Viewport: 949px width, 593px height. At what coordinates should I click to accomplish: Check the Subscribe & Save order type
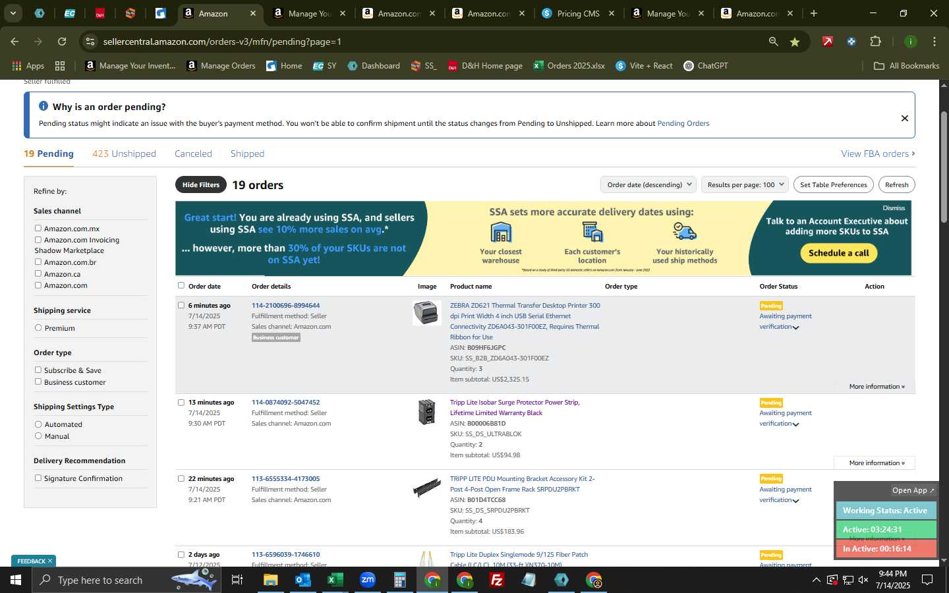pos(38,370)
